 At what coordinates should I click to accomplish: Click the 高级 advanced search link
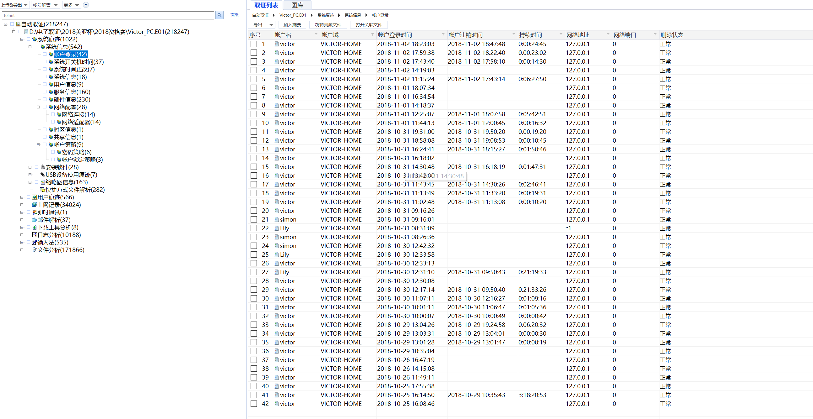pos(234,15)
